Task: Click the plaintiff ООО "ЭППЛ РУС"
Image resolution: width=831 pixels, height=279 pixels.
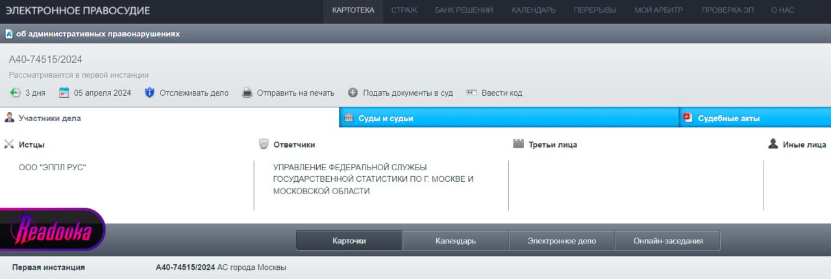Action: [53, 167]
